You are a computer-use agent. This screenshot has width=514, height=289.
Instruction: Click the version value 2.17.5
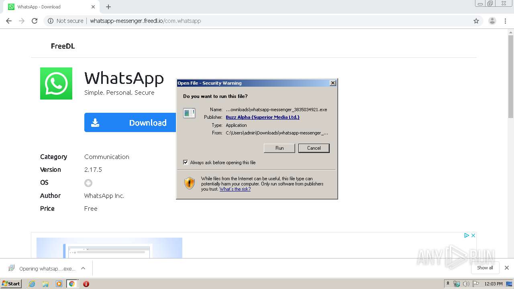(93, 170)
